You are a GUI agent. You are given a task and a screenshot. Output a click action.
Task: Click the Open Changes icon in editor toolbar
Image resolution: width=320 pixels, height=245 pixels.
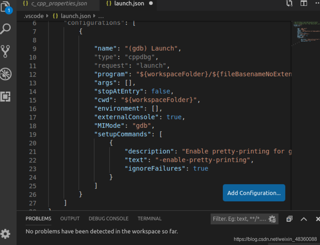pos(289,3)
